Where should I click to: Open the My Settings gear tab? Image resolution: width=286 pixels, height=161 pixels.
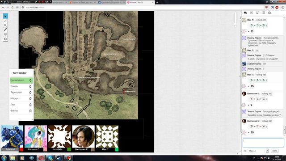click(x=269, y=13)
